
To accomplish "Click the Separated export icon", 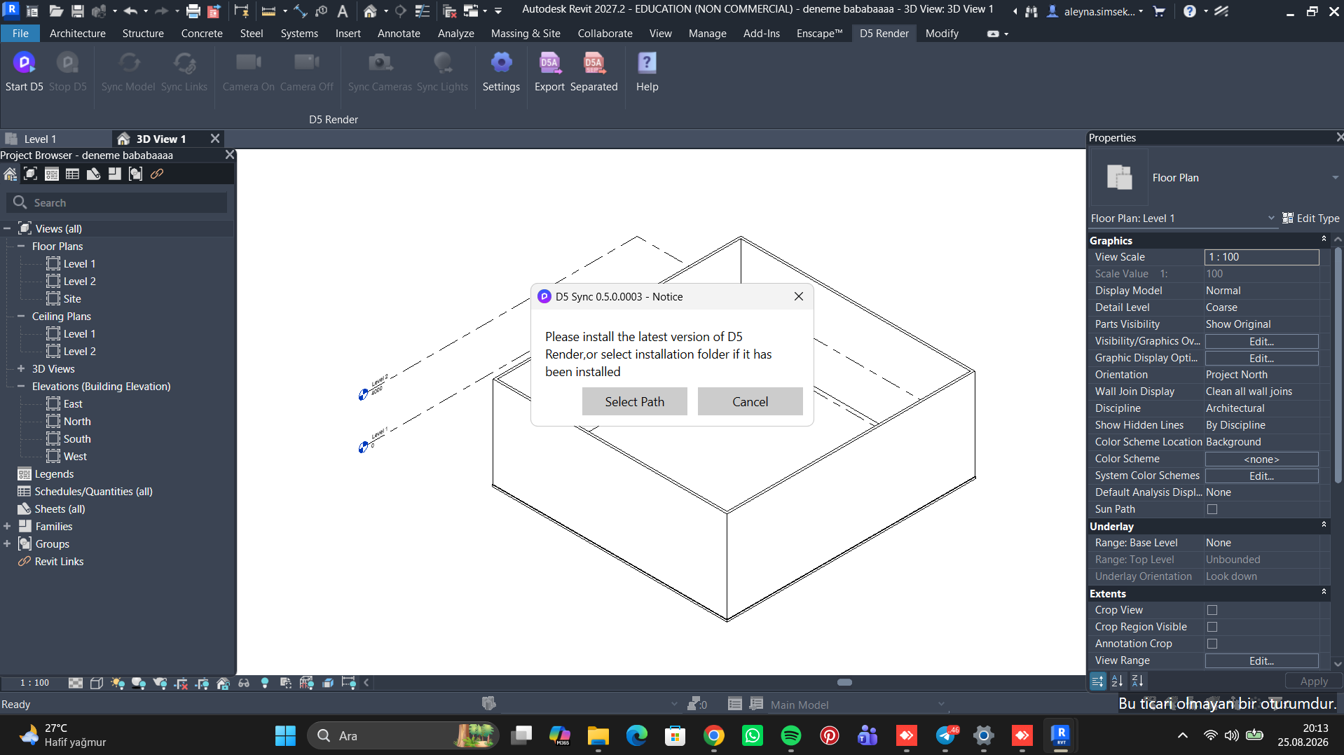I will click(x=594, y=63).
